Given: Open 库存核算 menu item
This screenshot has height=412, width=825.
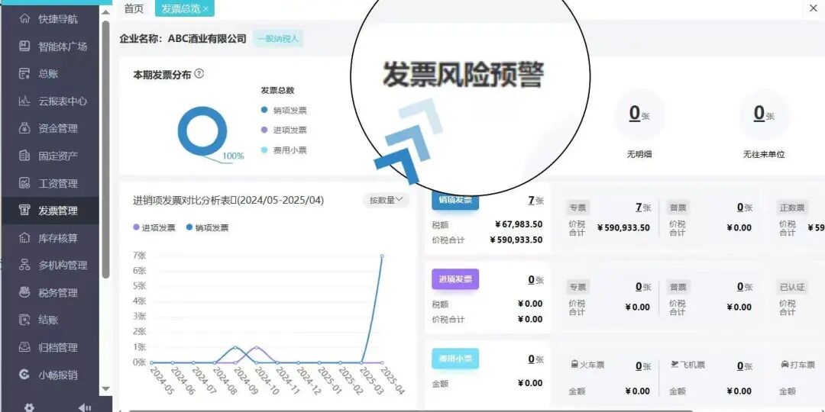Looking at the screenshot, I should 50,238.
